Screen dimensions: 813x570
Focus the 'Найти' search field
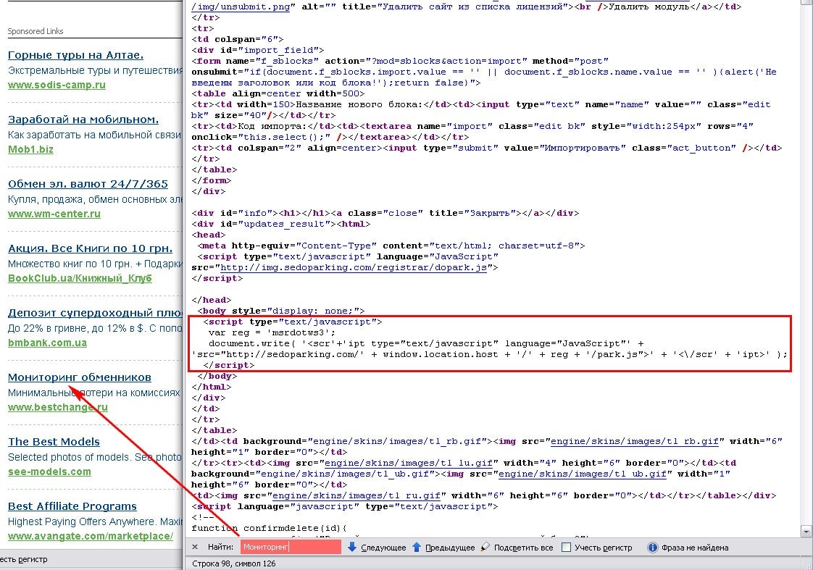click(x=290, y=548)
